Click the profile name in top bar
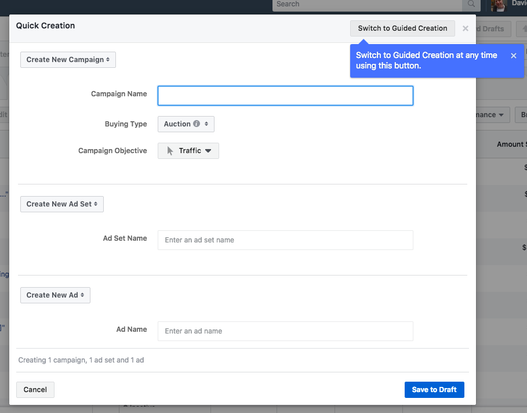Screen dimensions: 527x413 click(x=519, y=3)
